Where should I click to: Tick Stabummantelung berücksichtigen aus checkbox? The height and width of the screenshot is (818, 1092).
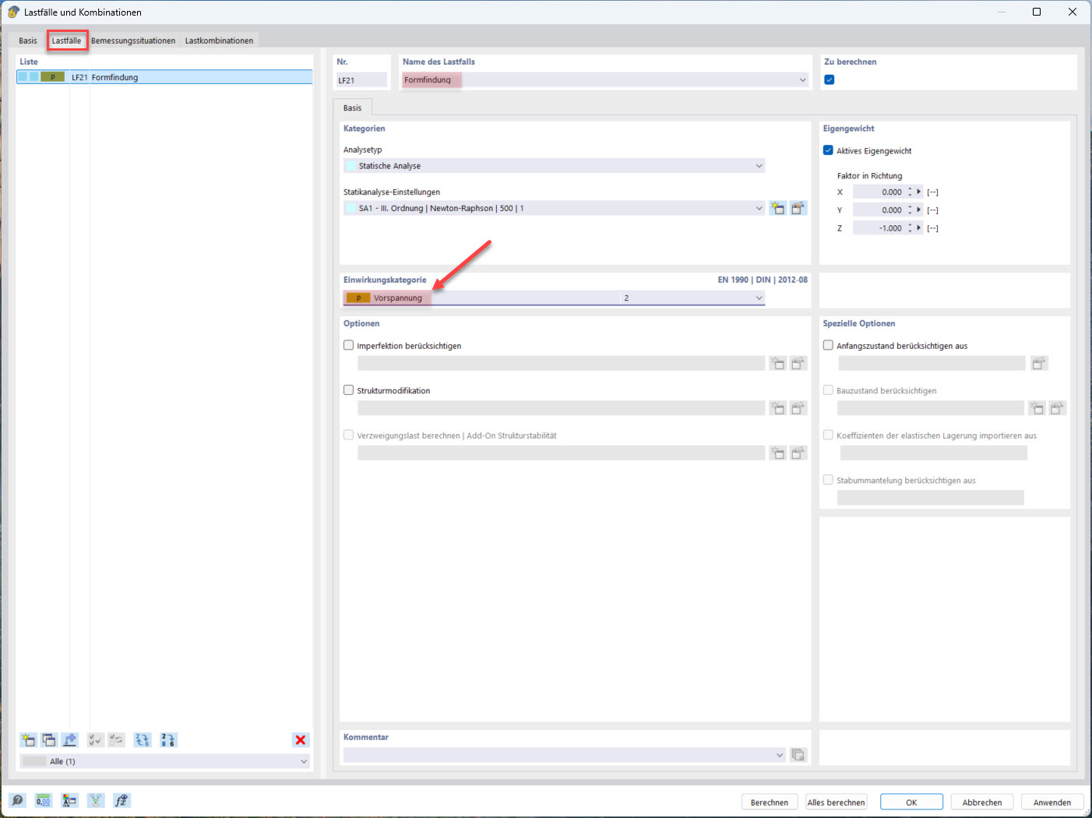(828, 481)
